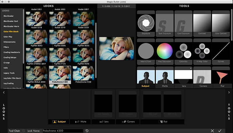Switch to Subject tab in Tools panel

pyautogui.click(x=145, y=86)
